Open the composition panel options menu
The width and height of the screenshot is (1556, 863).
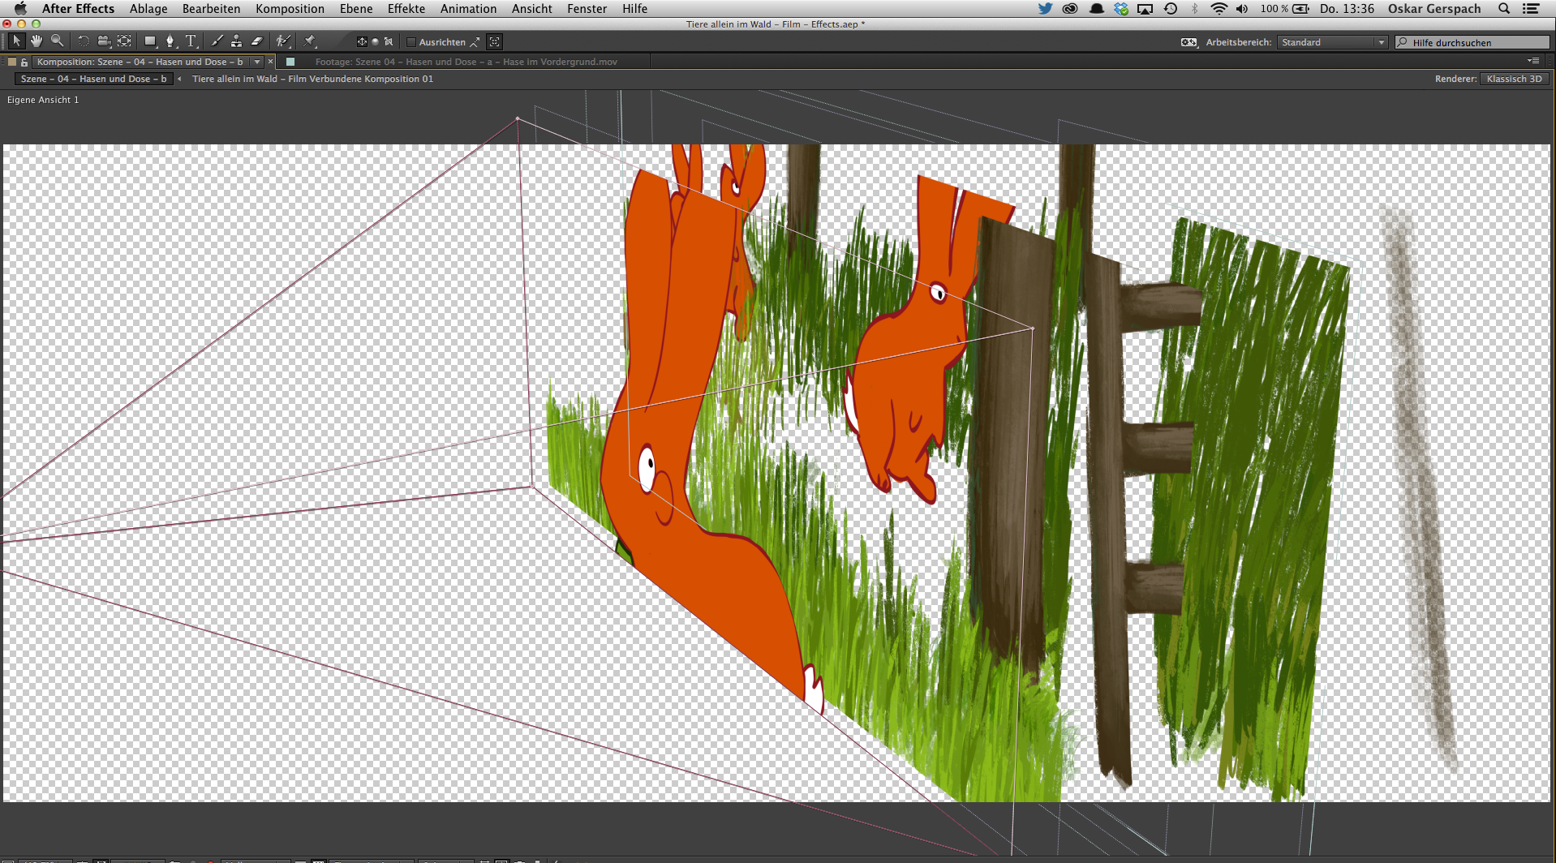[x=1533, y=61]
